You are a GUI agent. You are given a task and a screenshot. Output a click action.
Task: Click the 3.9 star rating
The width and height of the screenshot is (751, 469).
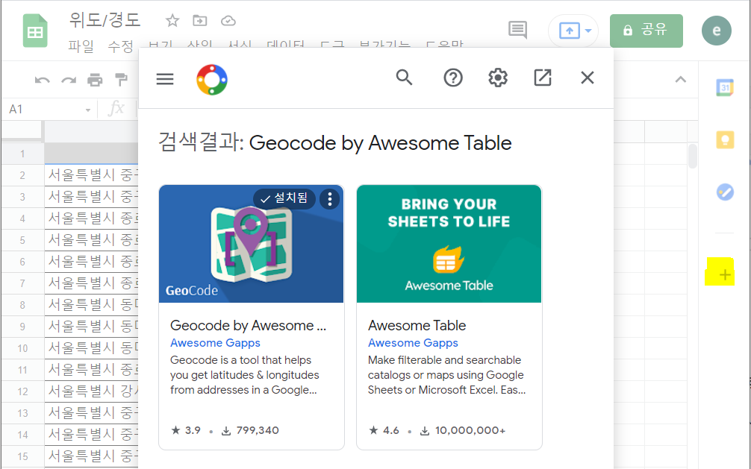tap(186, 430)
